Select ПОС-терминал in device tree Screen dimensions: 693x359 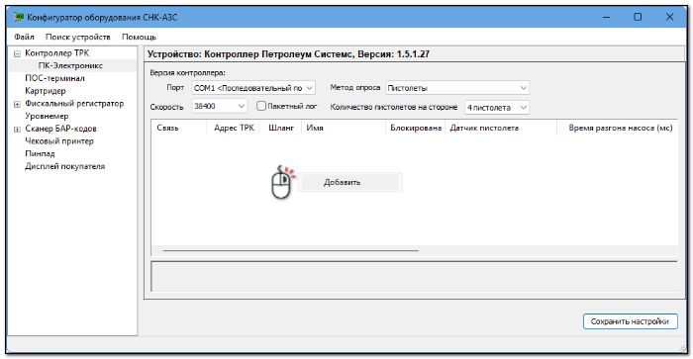54,78
